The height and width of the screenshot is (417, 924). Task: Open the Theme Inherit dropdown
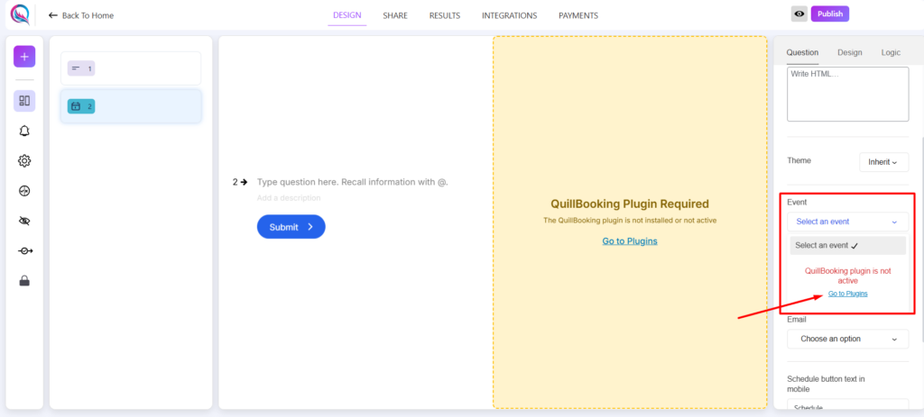(883, 162)
